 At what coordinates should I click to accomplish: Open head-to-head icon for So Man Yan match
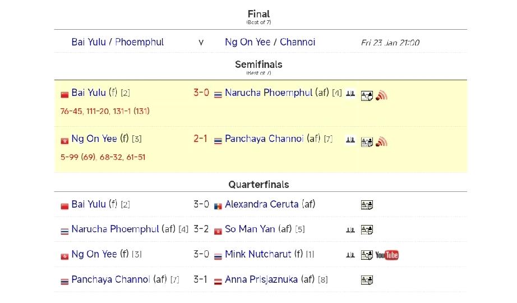[350, 229]
